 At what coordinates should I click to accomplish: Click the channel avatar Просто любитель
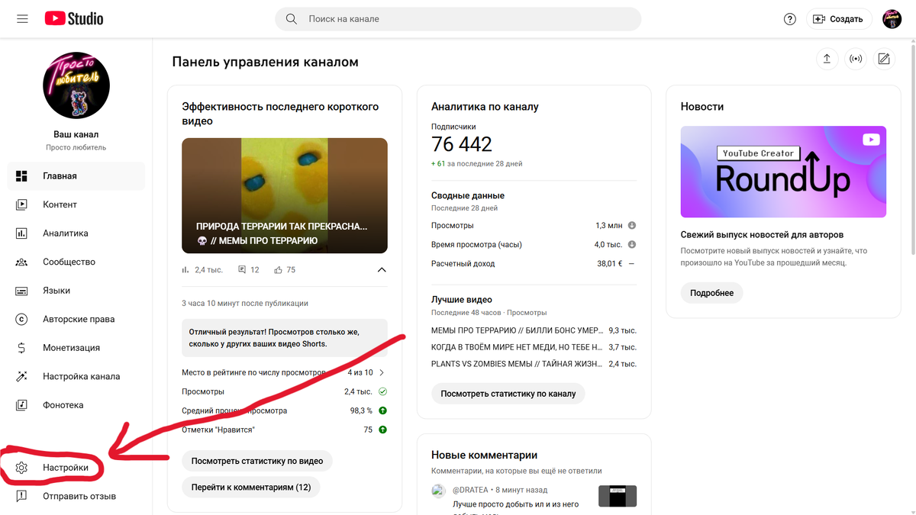point(76,85)
